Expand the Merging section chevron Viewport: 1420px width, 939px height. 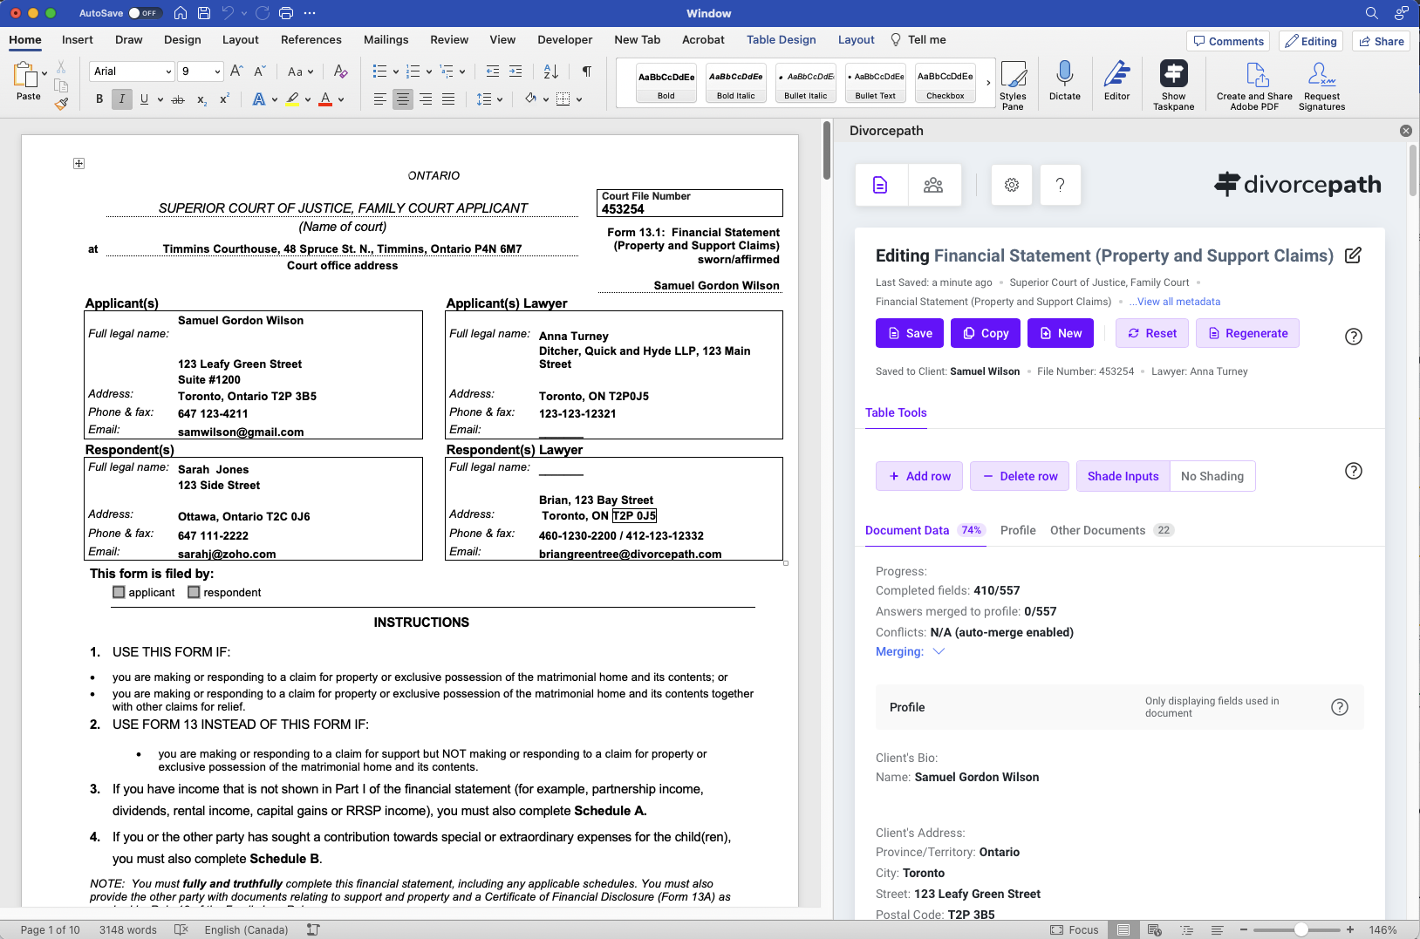pos(939,651)
